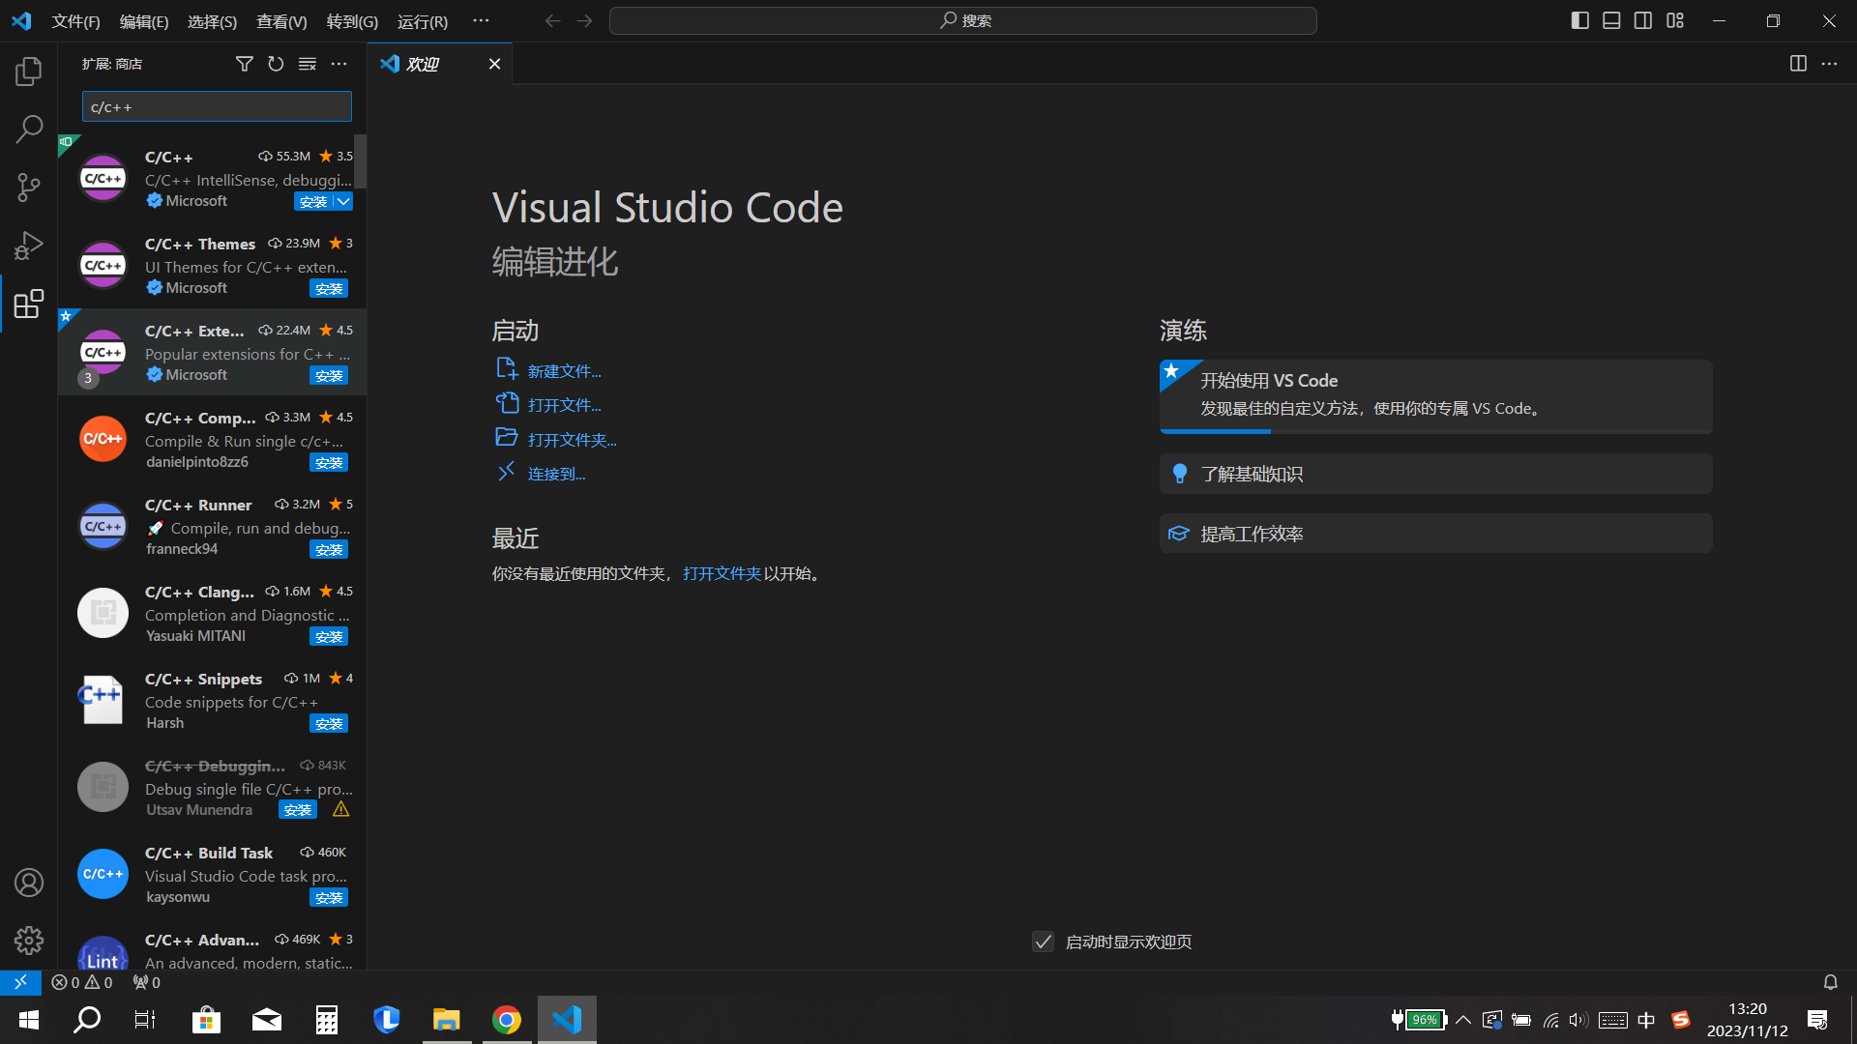Open the 文件(F) menu
Viewport: 1857px width, 1044px height.
click(x=75, y=21)
